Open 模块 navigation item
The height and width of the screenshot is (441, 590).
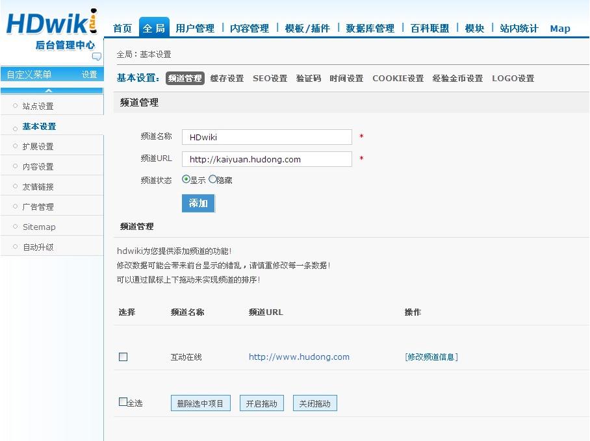(474, 28)
